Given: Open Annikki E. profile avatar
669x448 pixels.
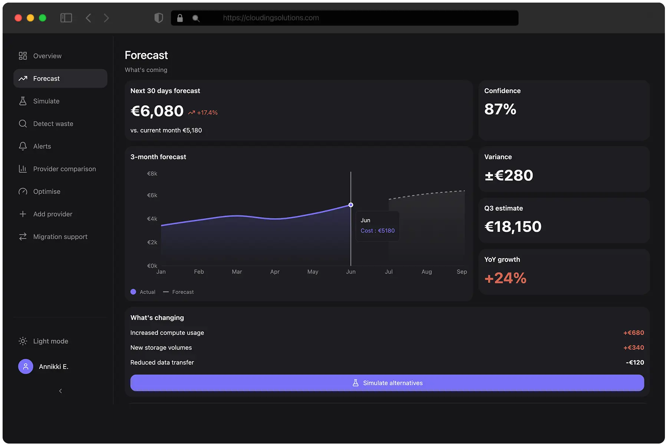Looking at the screenshot, I should [x=25, y=366].
